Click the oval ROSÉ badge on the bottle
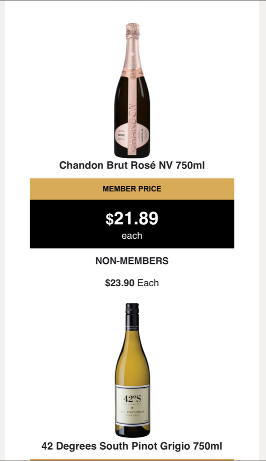This screenshot has width=266, height=461. (x=121, y=135)
